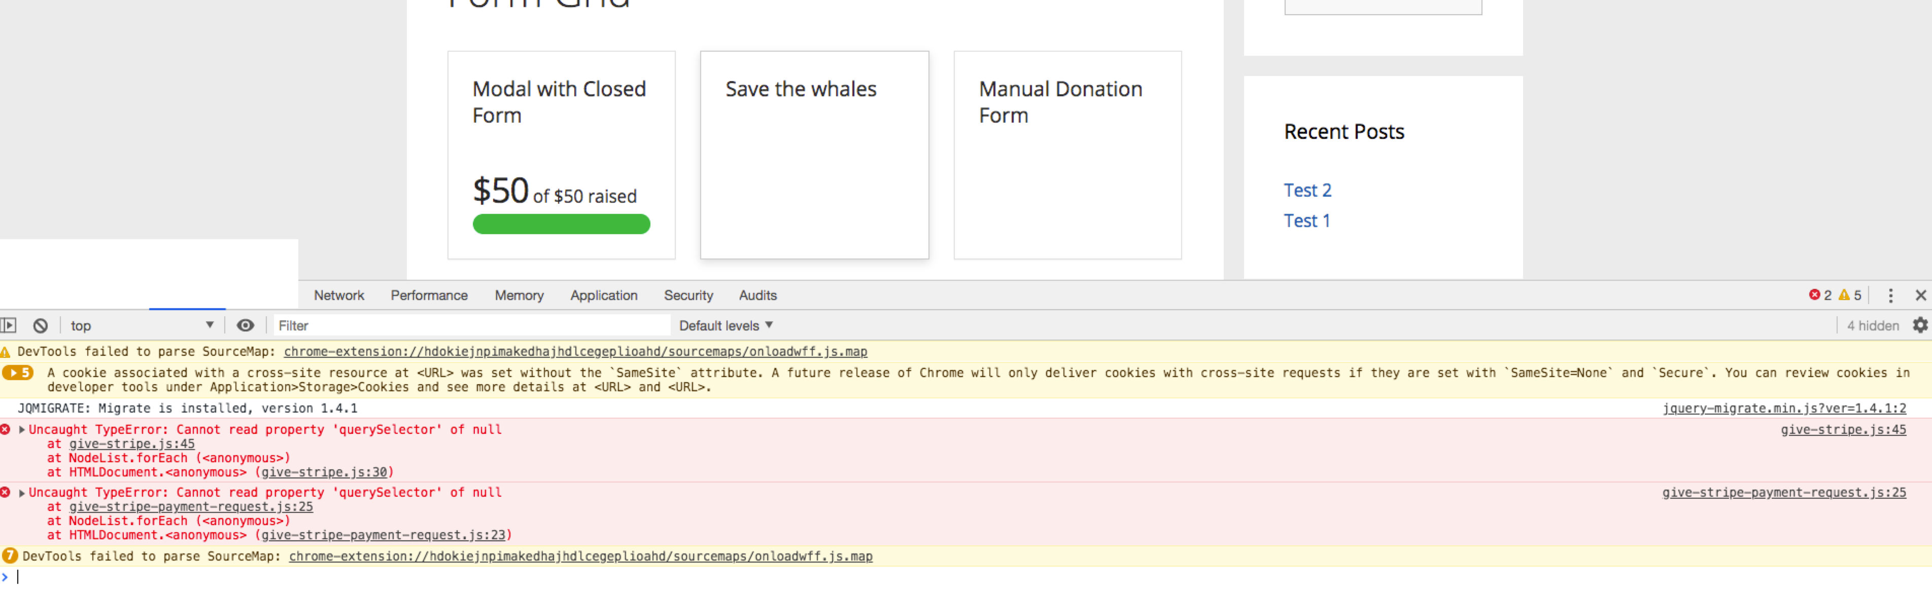Click the Recent Posts heading
The height and width of the screenshot is (593, 1932).
point(1344,132)
